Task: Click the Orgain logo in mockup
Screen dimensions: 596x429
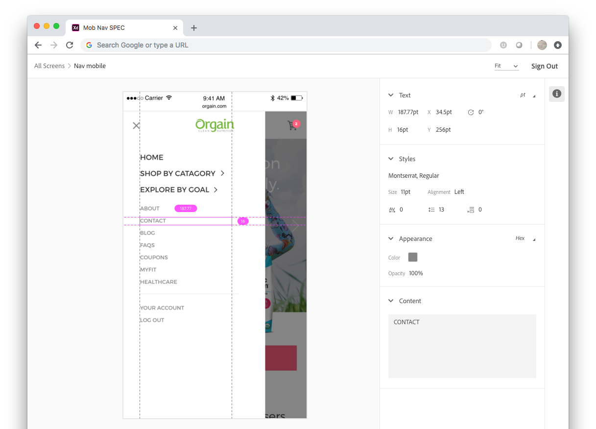Action: click(215, 125)
